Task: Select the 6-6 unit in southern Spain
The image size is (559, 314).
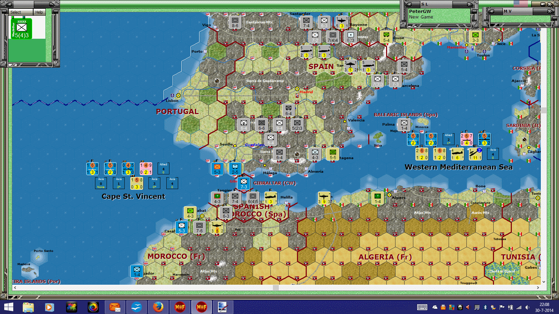Action: click(262, 125)
